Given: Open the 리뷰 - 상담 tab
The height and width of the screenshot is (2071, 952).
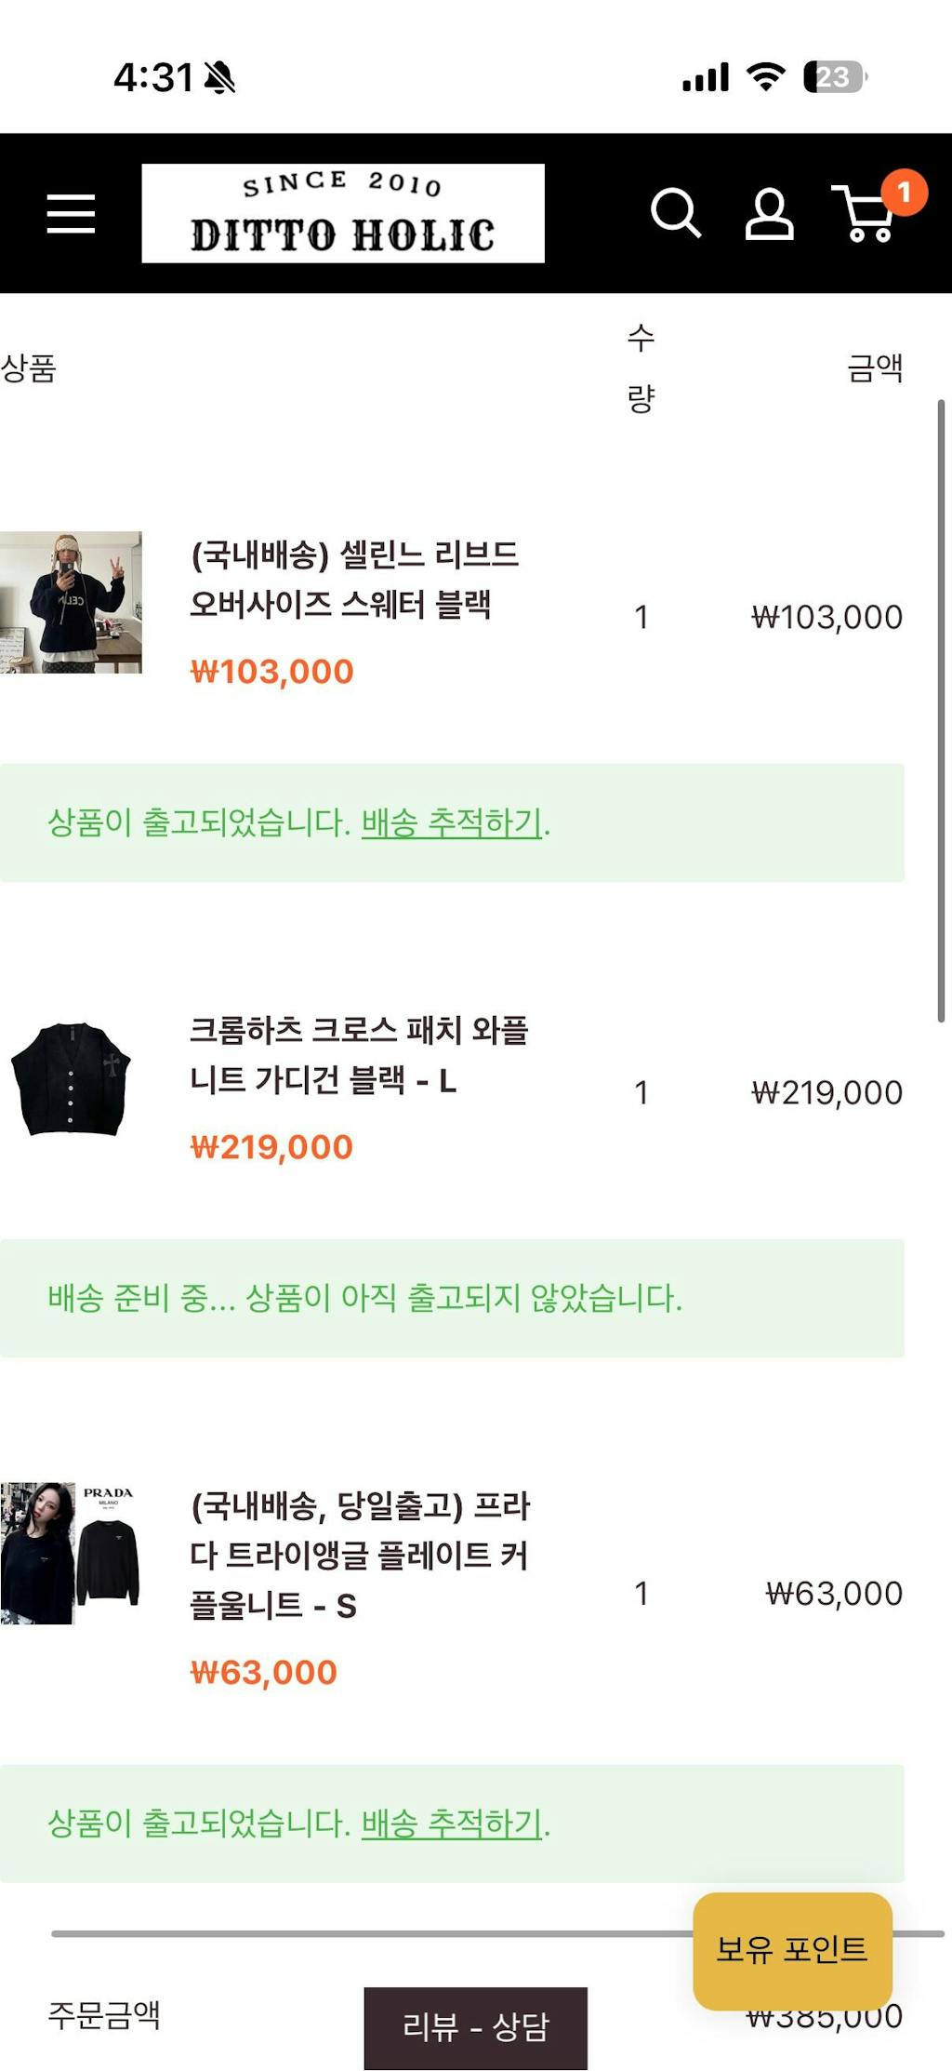Looking at the screenshot, I should [475, 2026].
